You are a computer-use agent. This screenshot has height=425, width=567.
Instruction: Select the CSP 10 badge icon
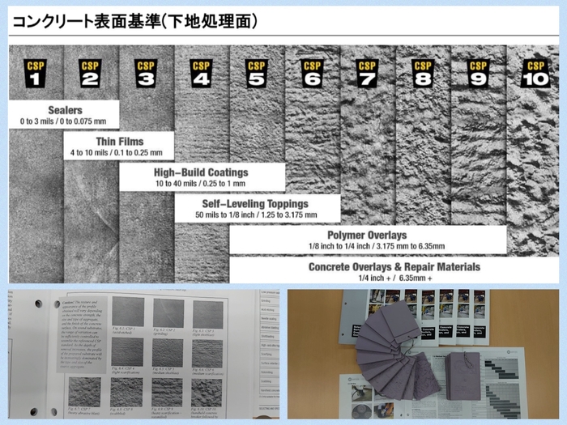click(x=535, y=73)
